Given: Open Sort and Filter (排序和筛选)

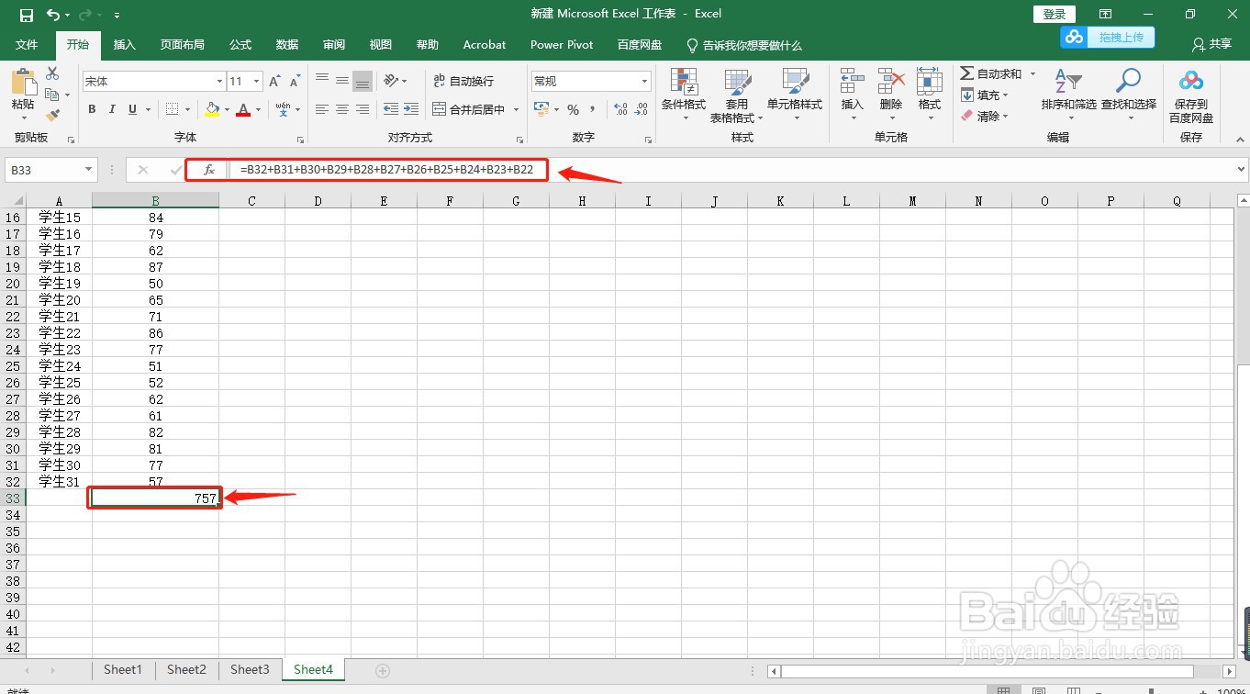Looking at the screenshot, I should click(x=1069, y=94).
